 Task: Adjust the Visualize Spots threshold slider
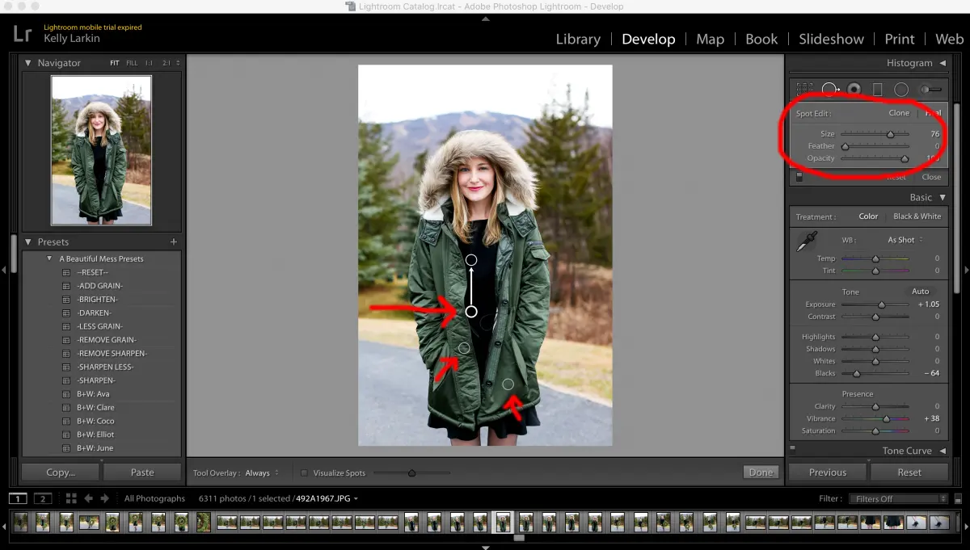(411, 473)
